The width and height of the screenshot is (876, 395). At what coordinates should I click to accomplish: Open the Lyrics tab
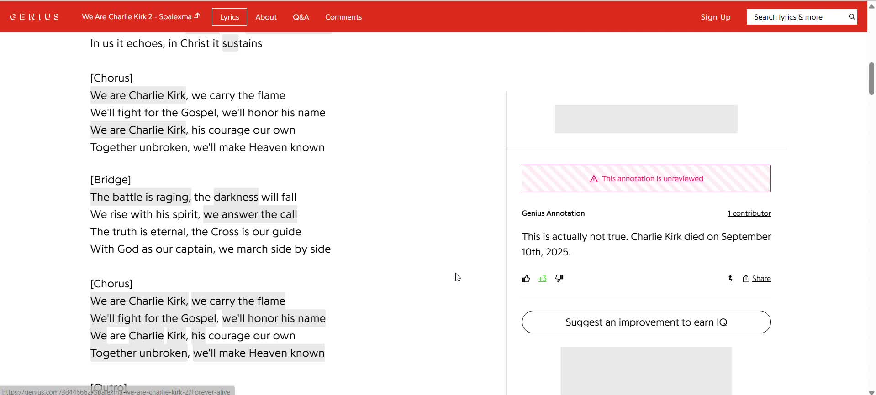pos(229,17)
